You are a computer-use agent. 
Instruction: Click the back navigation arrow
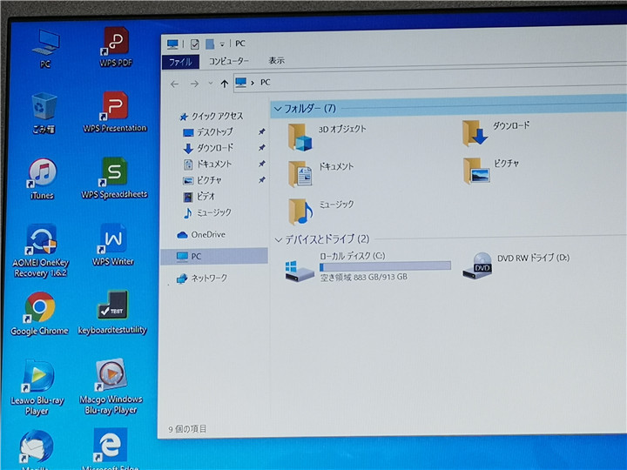click(174, 84)
